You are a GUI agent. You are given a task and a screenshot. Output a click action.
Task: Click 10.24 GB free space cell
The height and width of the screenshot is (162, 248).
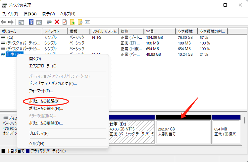click(x=185, y=54)
